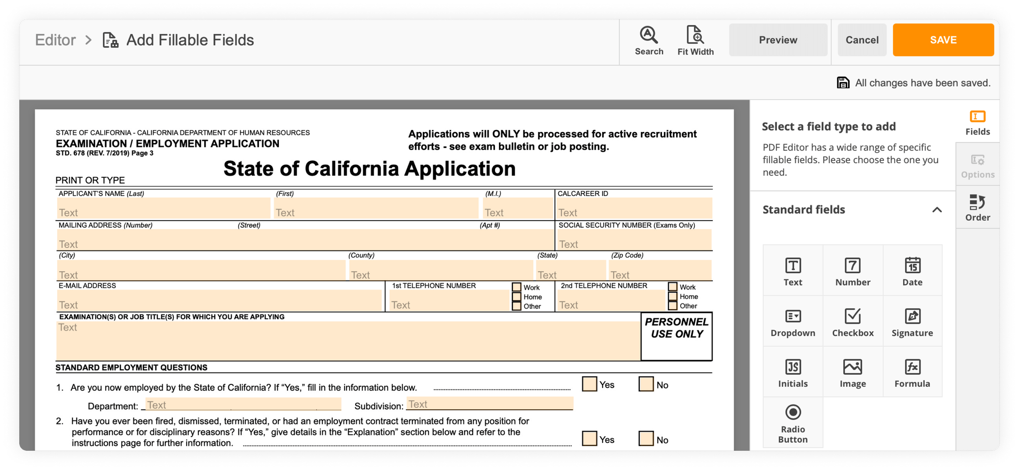
Task: Click 'All changes have been saved.' message
Action: pos(922,83)
